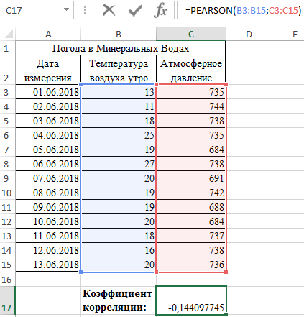The height and width of the screenshot is (317, 304).
Task: Select date cell 08.06.2018
Action: click(x=48, y=193)
